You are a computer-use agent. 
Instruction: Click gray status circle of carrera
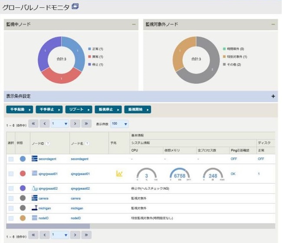tap(23, 198)
